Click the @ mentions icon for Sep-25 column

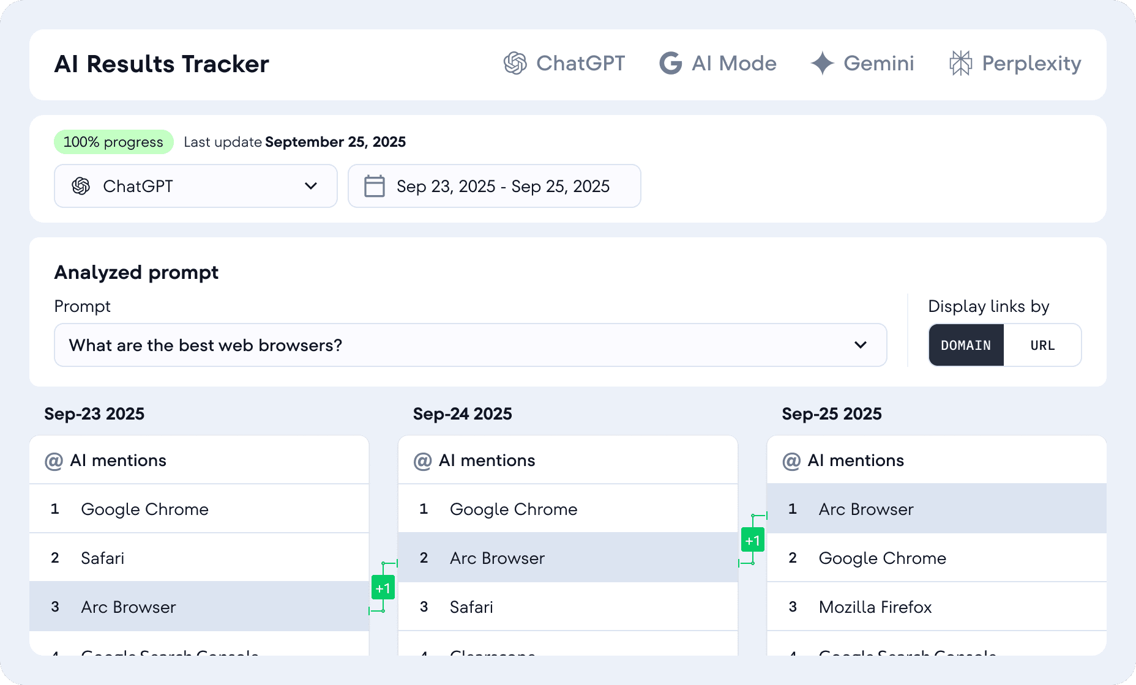pos(791,460)
